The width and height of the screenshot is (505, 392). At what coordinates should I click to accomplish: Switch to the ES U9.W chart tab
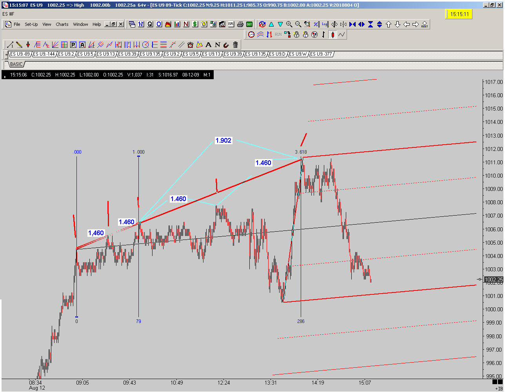[x=298, y=54]
